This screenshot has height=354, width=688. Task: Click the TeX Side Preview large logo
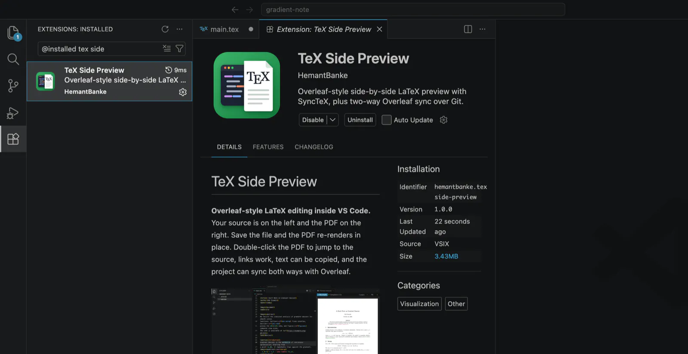[247, 85]
